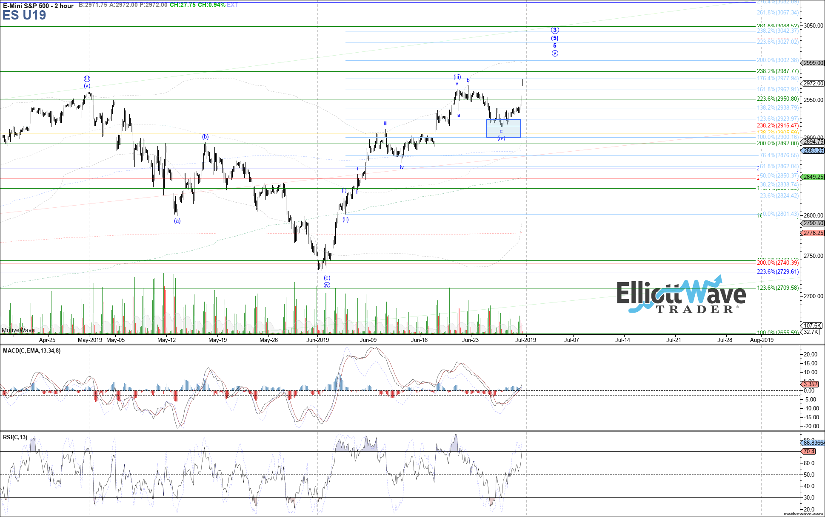Click the Aug-2019 date on time axis
The width and height of the screenshot is (825, 517).
pyautogui.click(x=762, y=340)
